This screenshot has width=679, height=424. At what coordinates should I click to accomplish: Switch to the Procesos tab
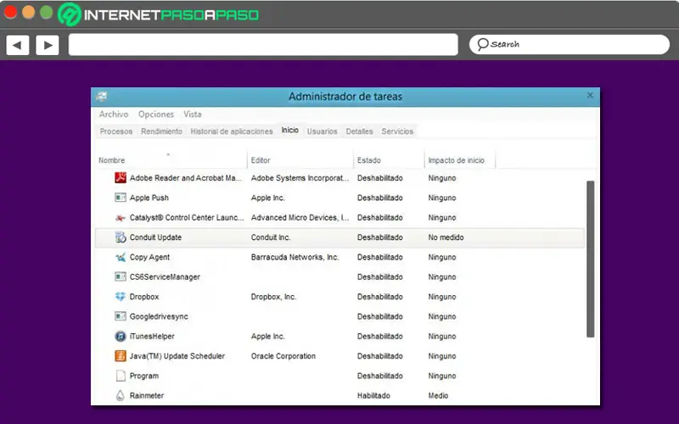[x=116, y=131]
